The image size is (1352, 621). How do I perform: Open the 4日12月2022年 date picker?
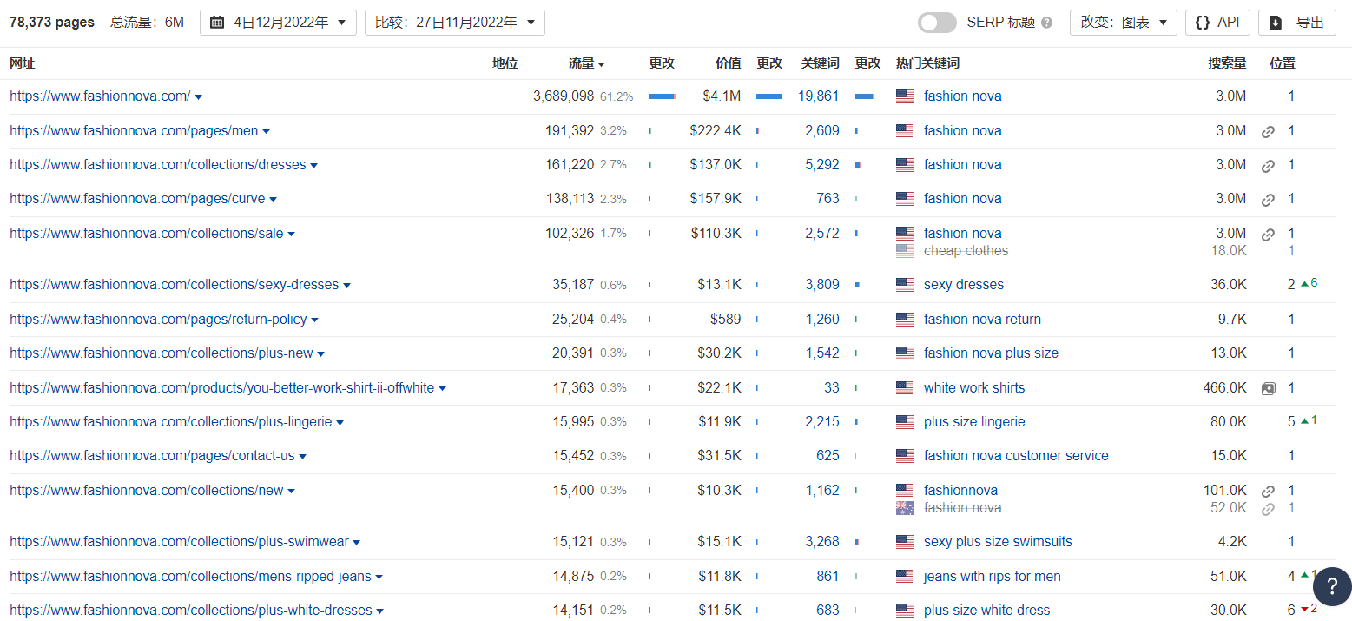278,23
